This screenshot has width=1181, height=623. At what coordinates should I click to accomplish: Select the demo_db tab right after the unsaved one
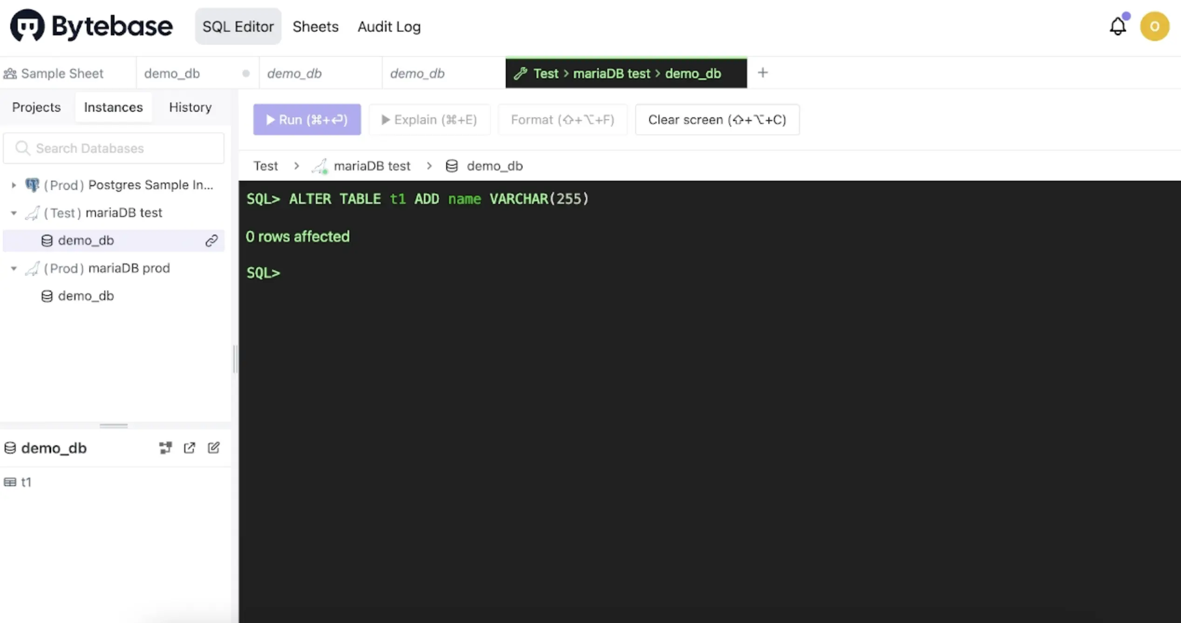[321, 73]
